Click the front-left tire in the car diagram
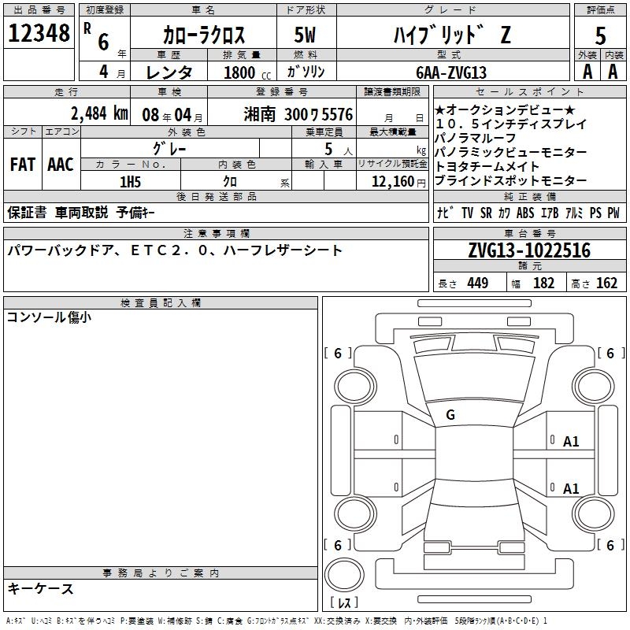Image resolution: width=630 pixels, height=630 pixels. tap(355, 387)
